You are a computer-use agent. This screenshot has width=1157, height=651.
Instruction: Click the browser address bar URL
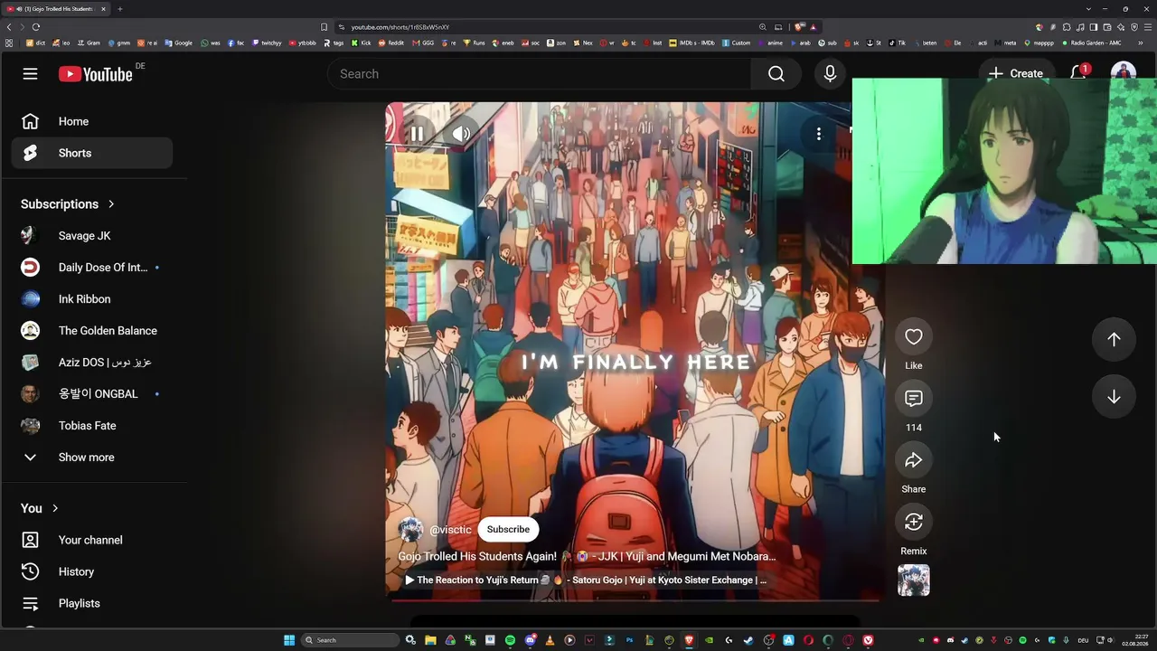(400, 27)
